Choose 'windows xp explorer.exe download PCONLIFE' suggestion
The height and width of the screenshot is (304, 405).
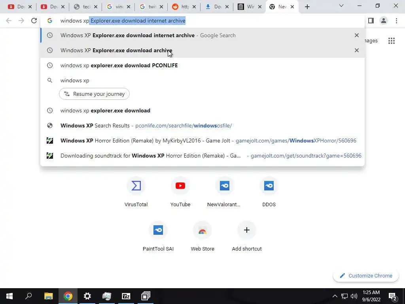tap(202, 65)
